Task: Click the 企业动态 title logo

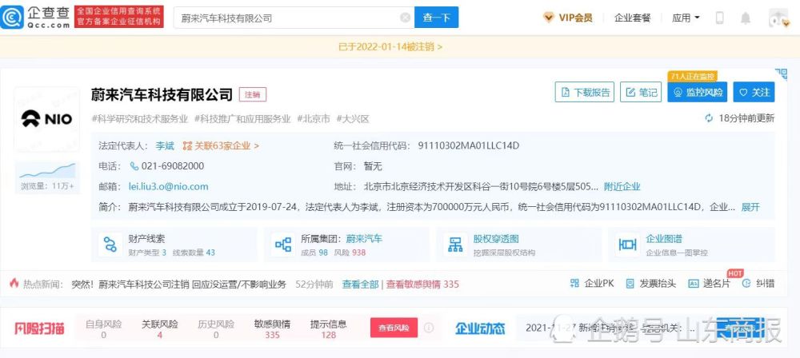Action: [481, 328]
